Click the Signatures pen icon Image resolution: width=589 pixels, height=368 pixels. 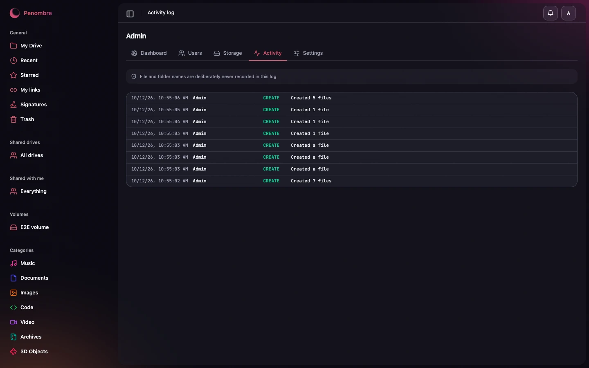click(x=13, y=105)
